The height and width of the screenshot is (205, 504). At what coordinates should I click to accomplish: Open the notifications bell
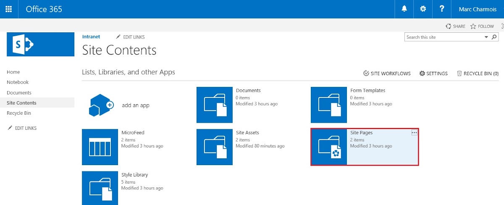click(x=404, y=9)
